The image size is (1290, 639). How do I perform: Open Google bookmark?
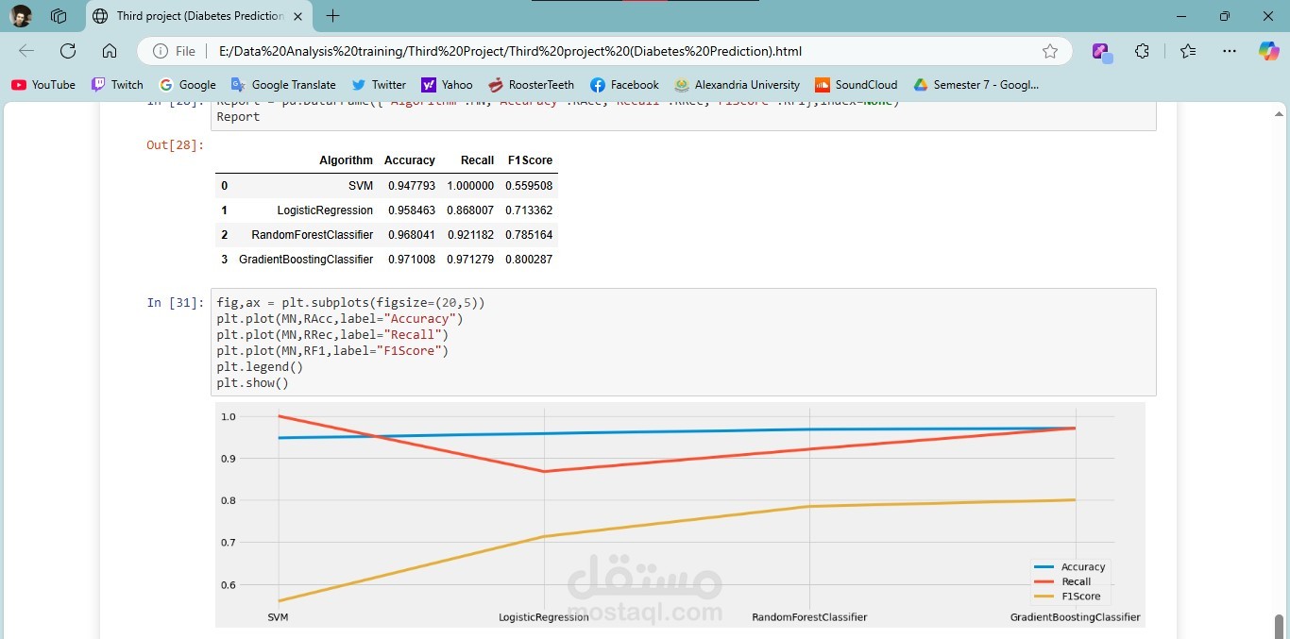[188, 85]
